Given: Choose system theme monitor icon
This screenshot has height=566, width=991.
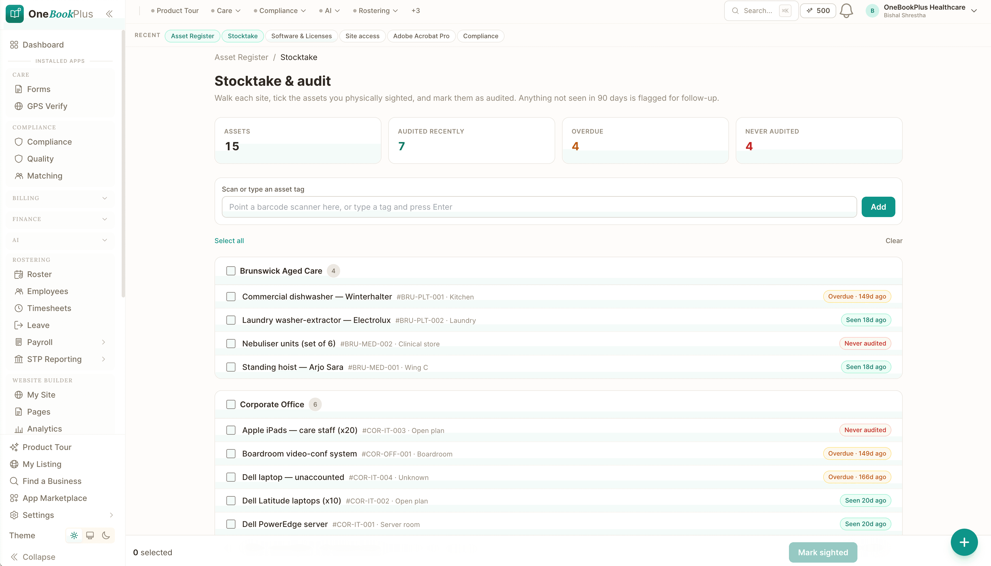Looking at the screenshot, I should pos(90,535).
